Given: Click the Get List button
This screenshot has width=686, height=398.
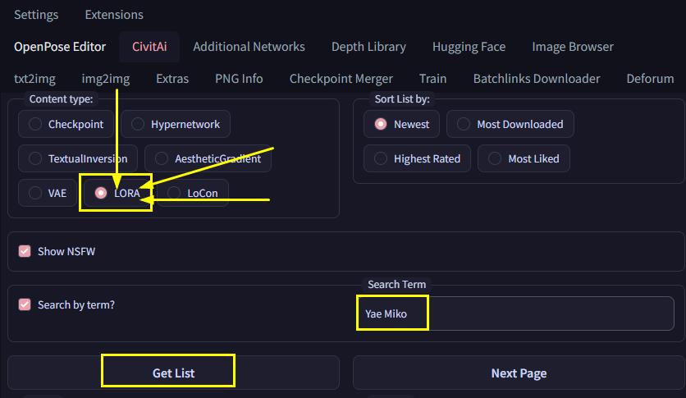Looking at the screenshot, I should pos(173,373).
